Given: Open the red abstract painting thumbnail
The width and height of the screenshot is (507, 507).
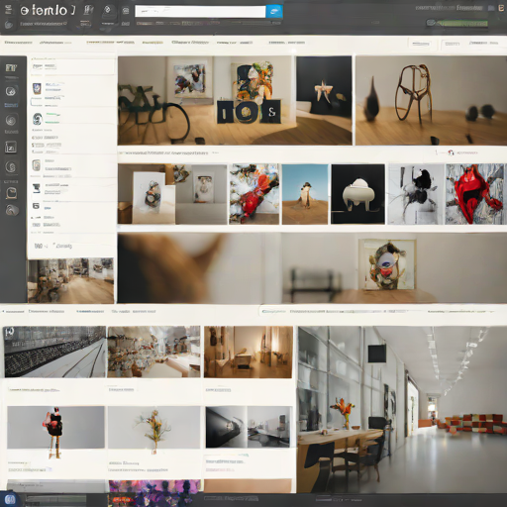Looking at the screenshot, I should coord(476,194).
